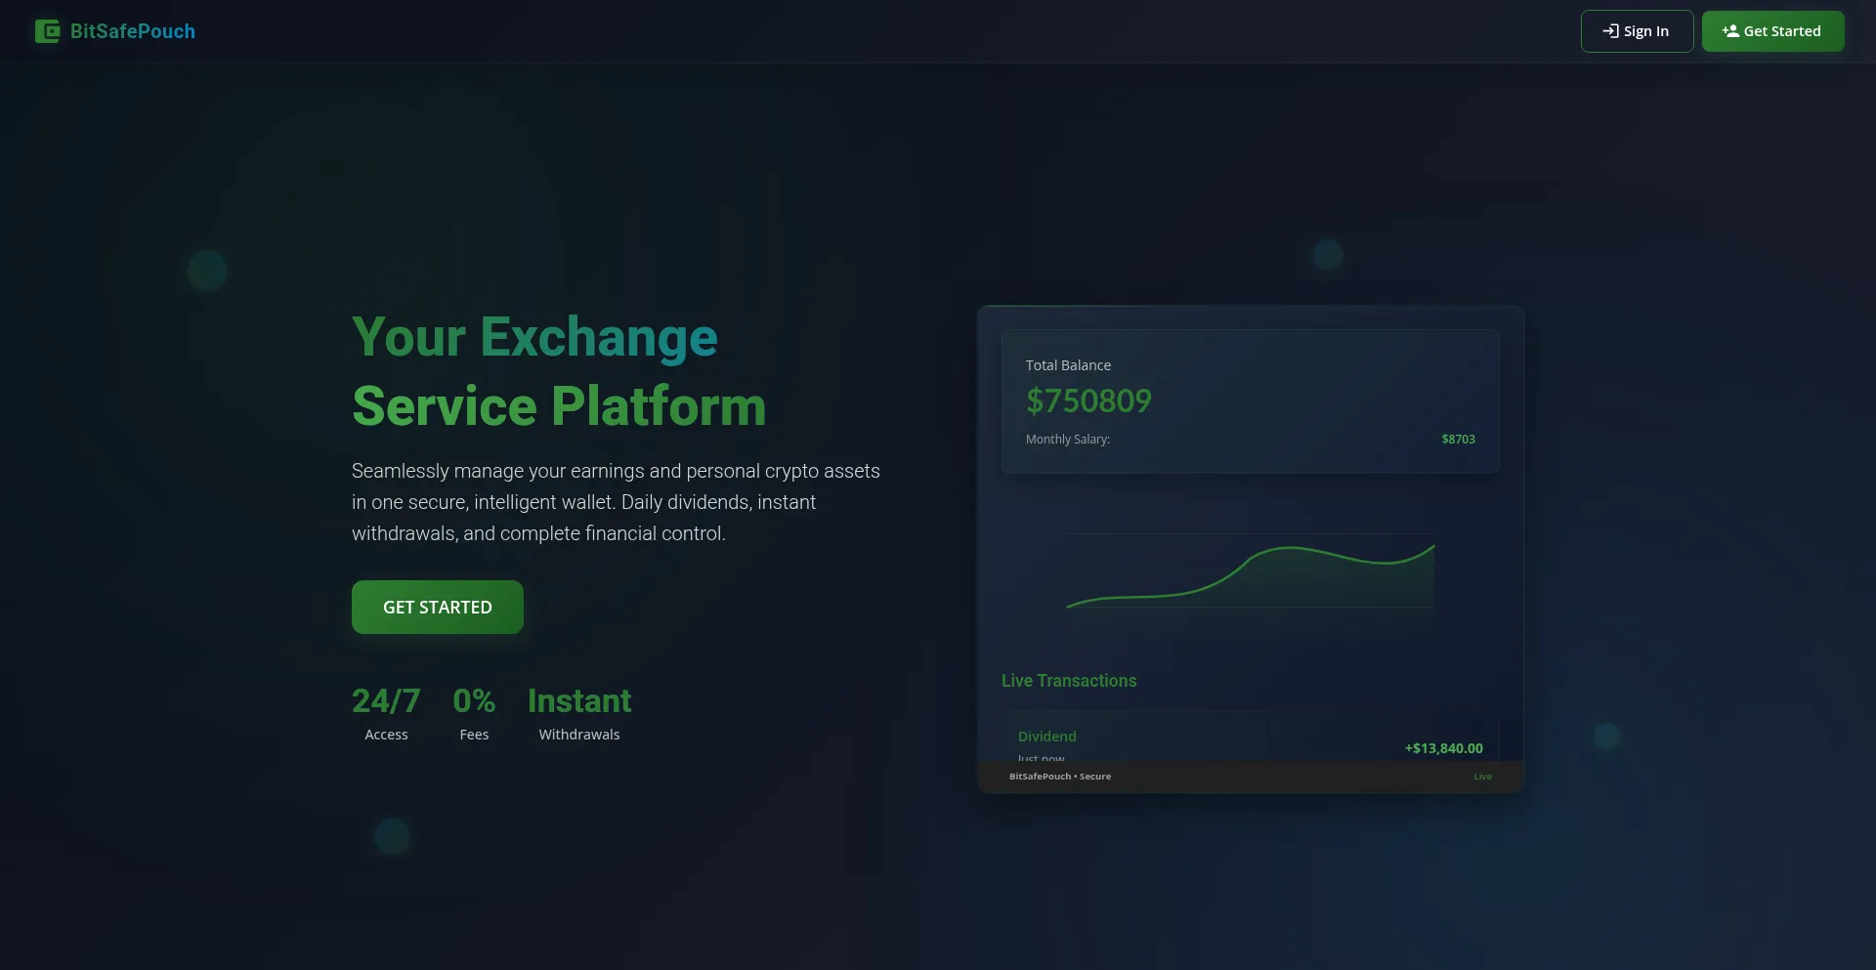Click the green Live status indicator
Viewport: 1876px width, 970px height.
1482,777
